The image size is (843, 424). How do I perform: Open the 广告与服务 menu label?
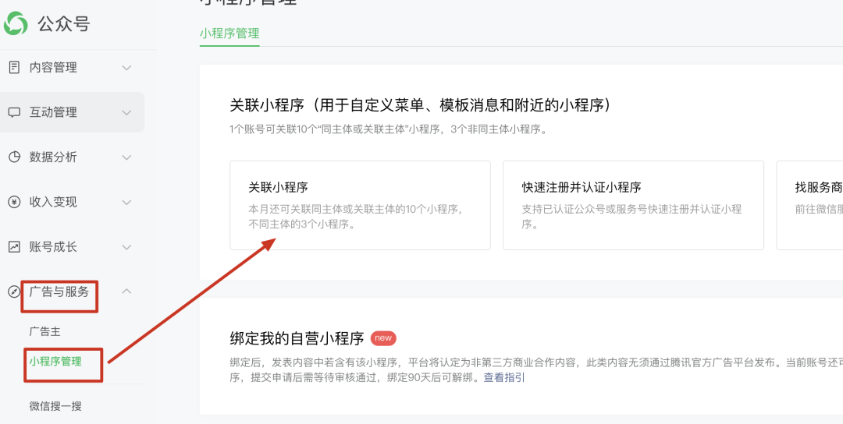[59, 291]
